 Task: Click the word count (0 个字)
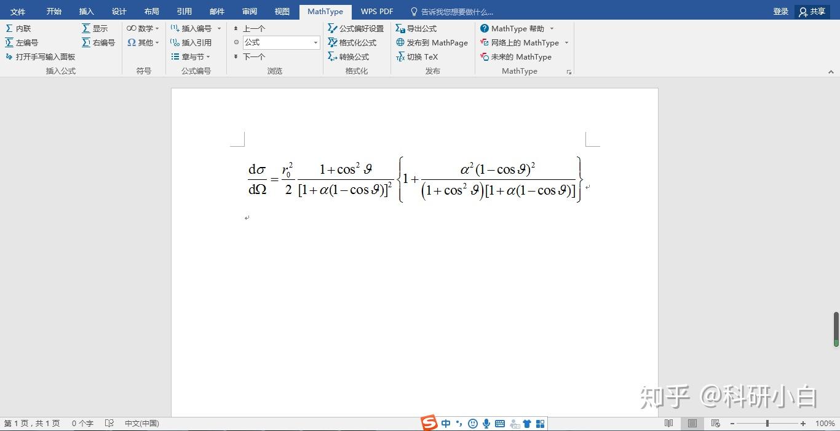click(82, 423)
